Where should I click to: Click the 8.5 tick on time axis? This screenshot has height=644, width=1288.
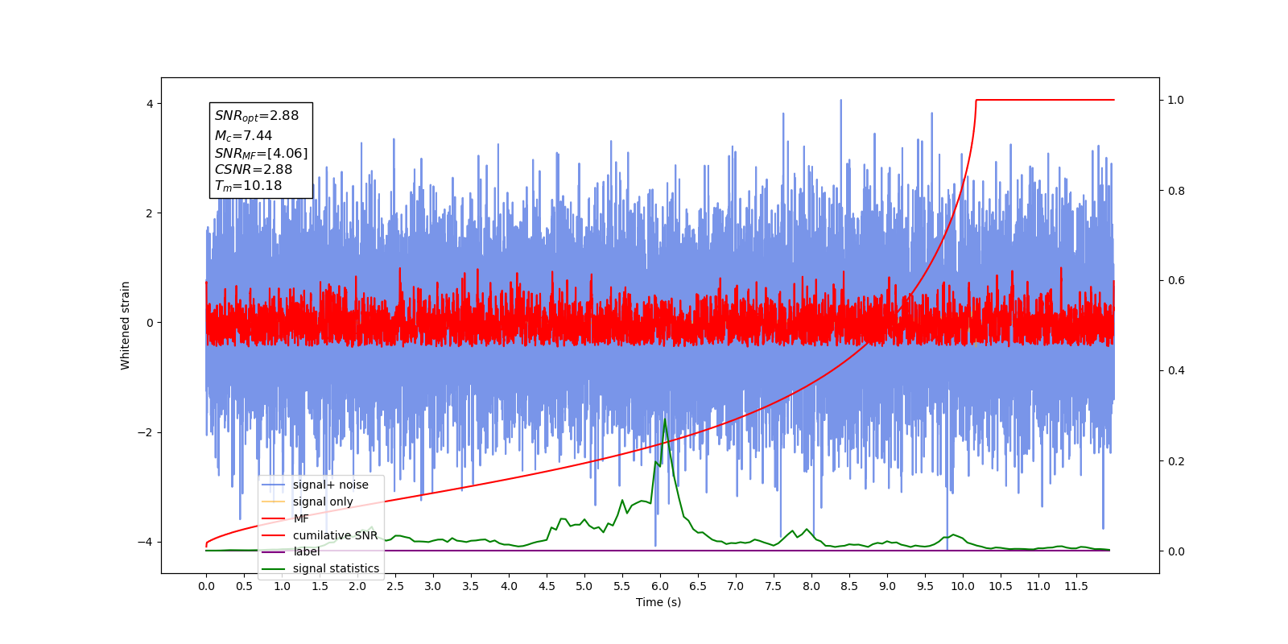849,586
